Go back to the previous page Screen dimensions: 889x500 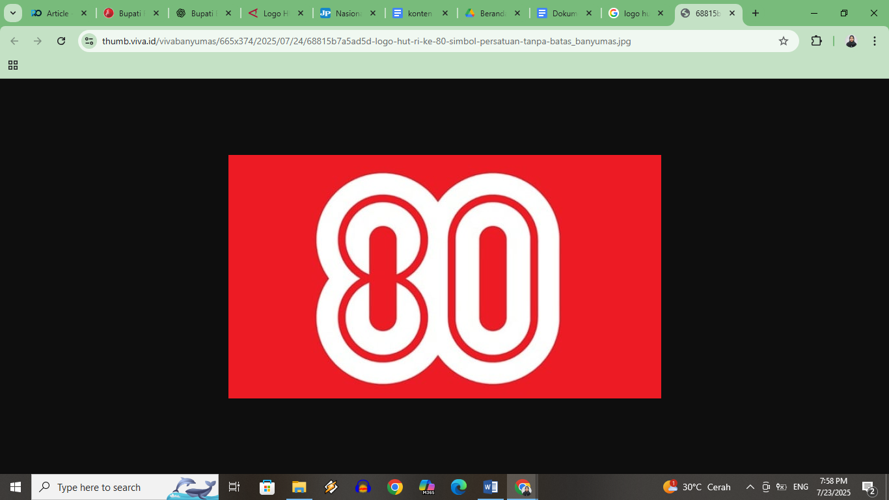14,41
